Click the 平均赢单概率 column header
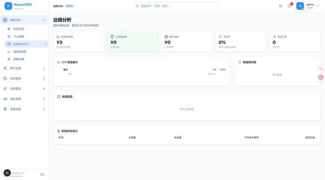 252,137
